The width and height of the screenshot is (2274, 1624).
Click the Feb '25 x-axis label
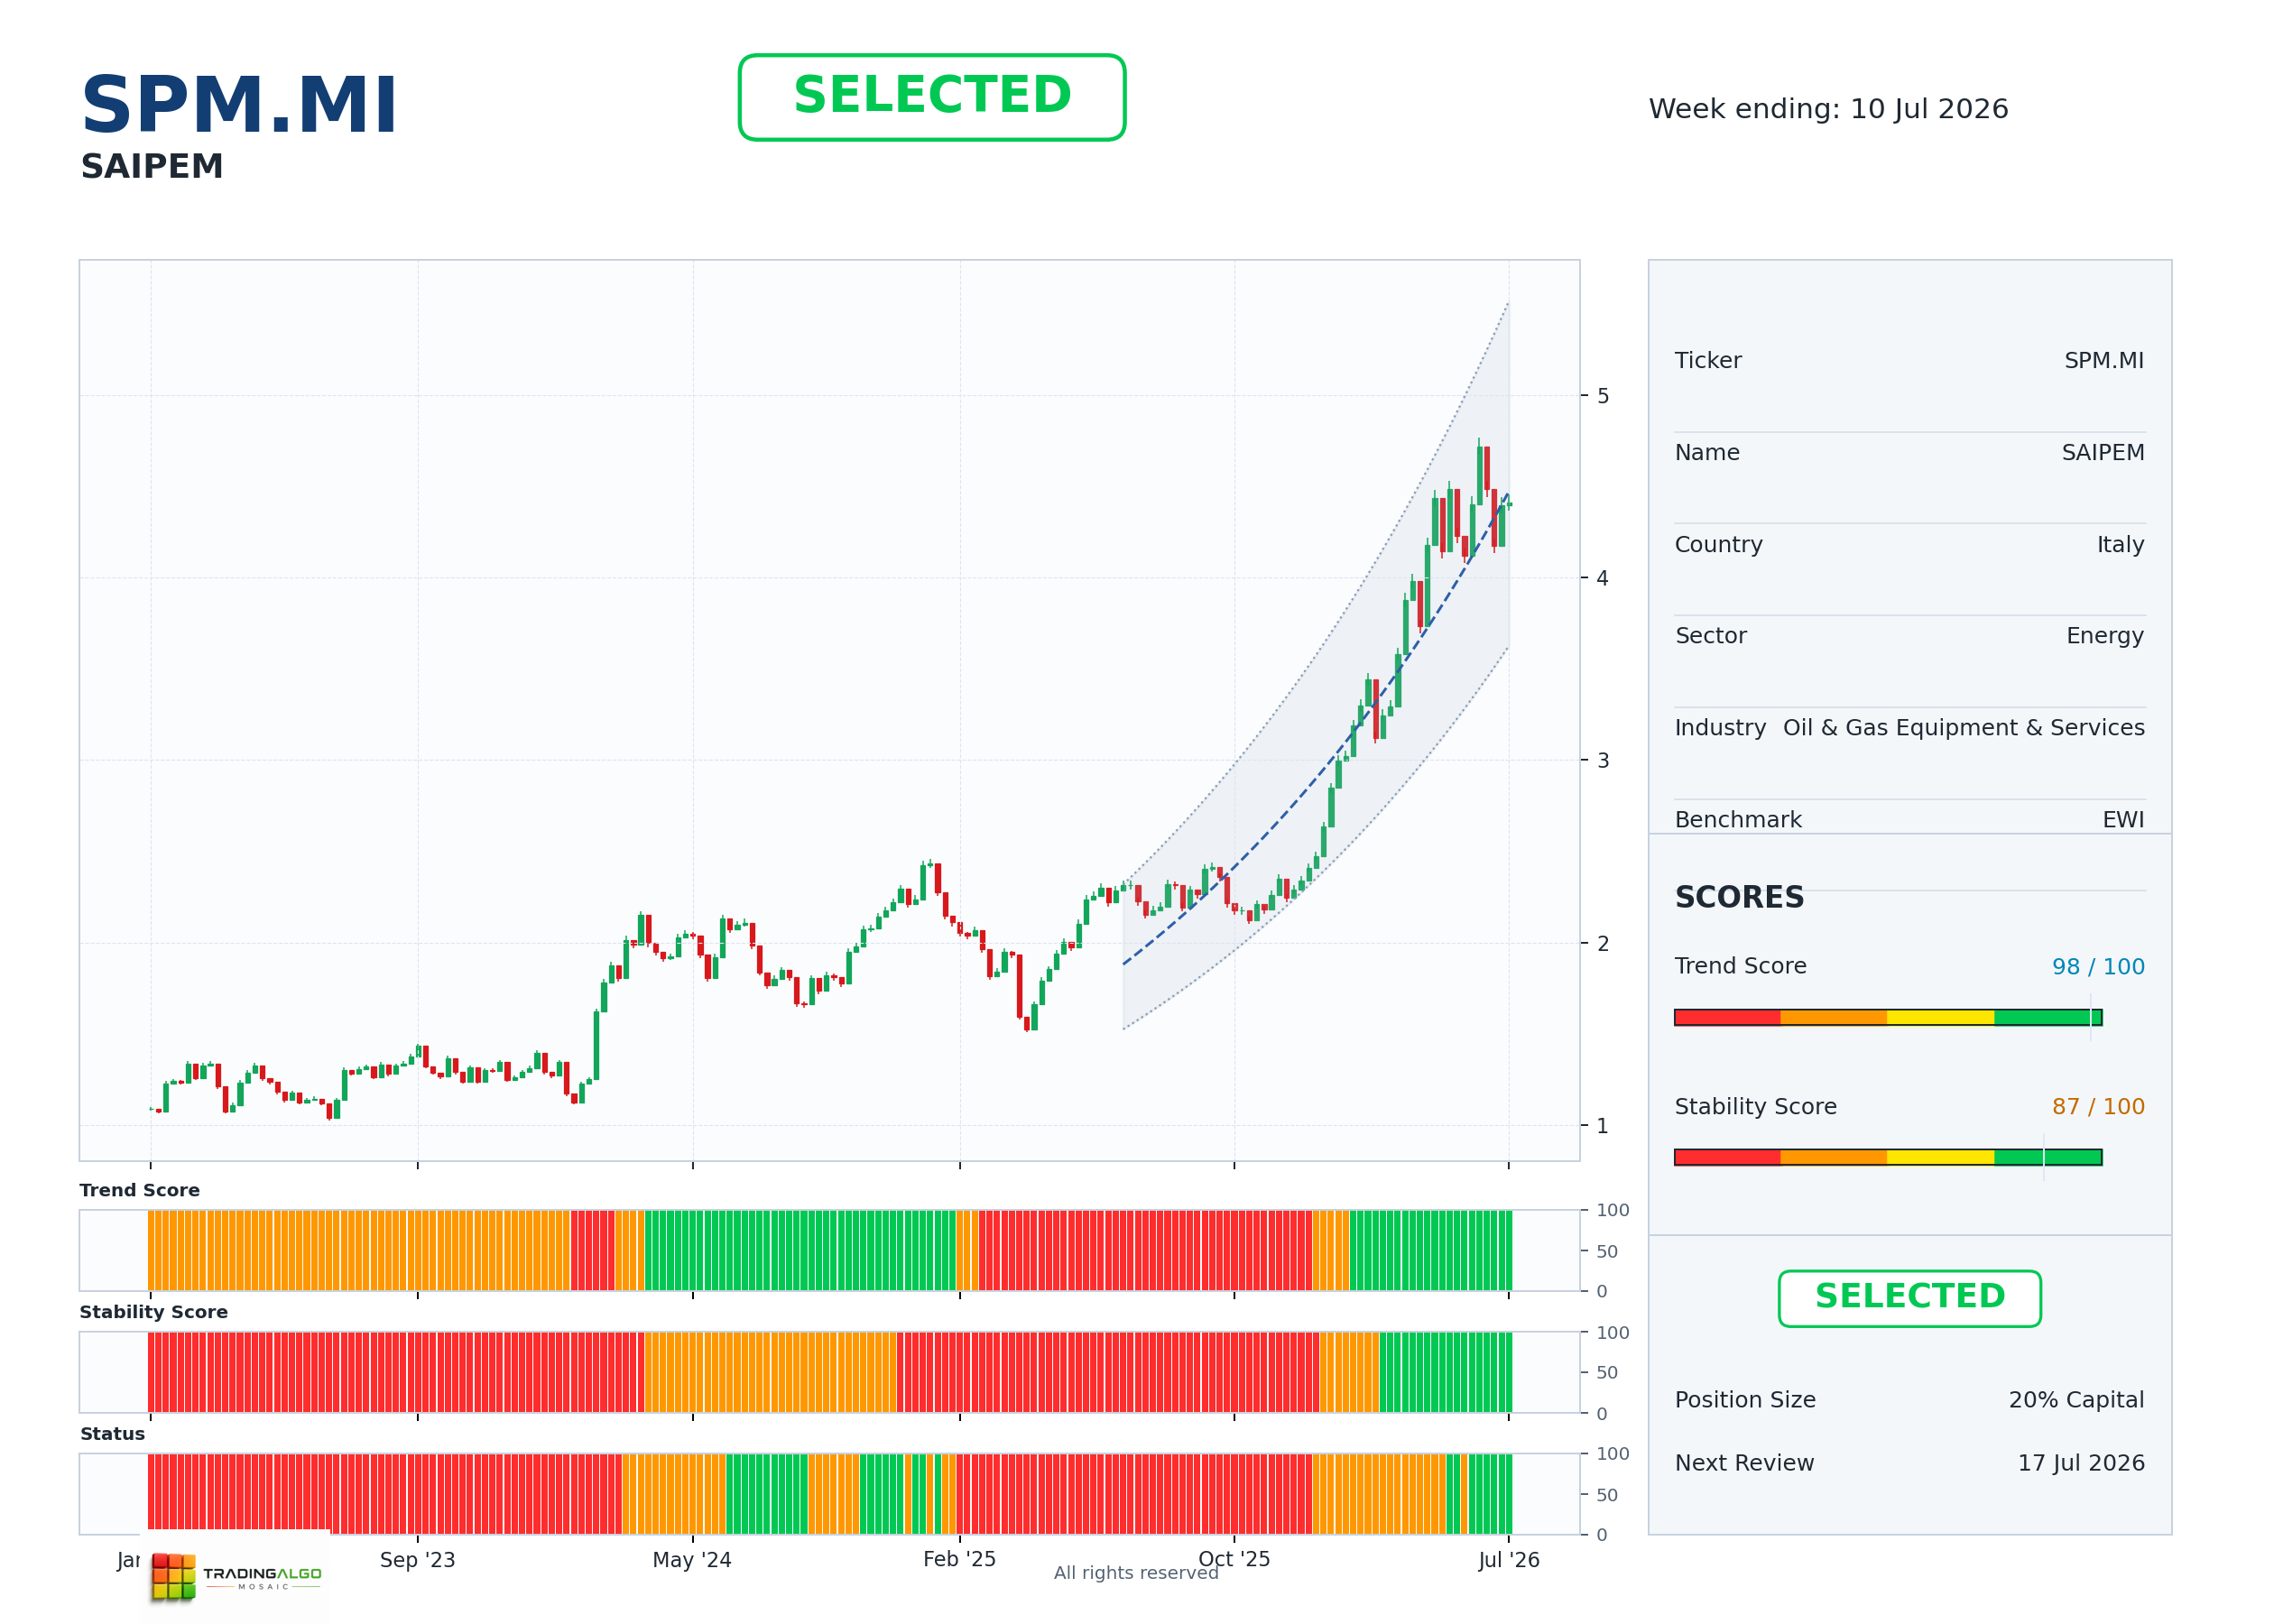click(x=959, y=1559)
